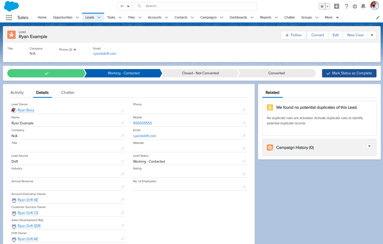Edit the Lead Source pencil icon
This screenshot has height=244, width=383.
(122, 161)
